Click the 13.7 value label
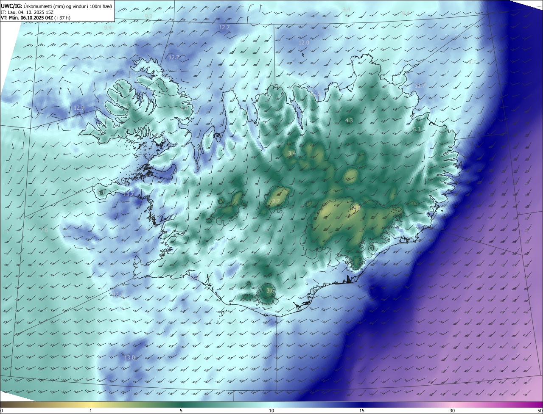 [x=129, y=194]
